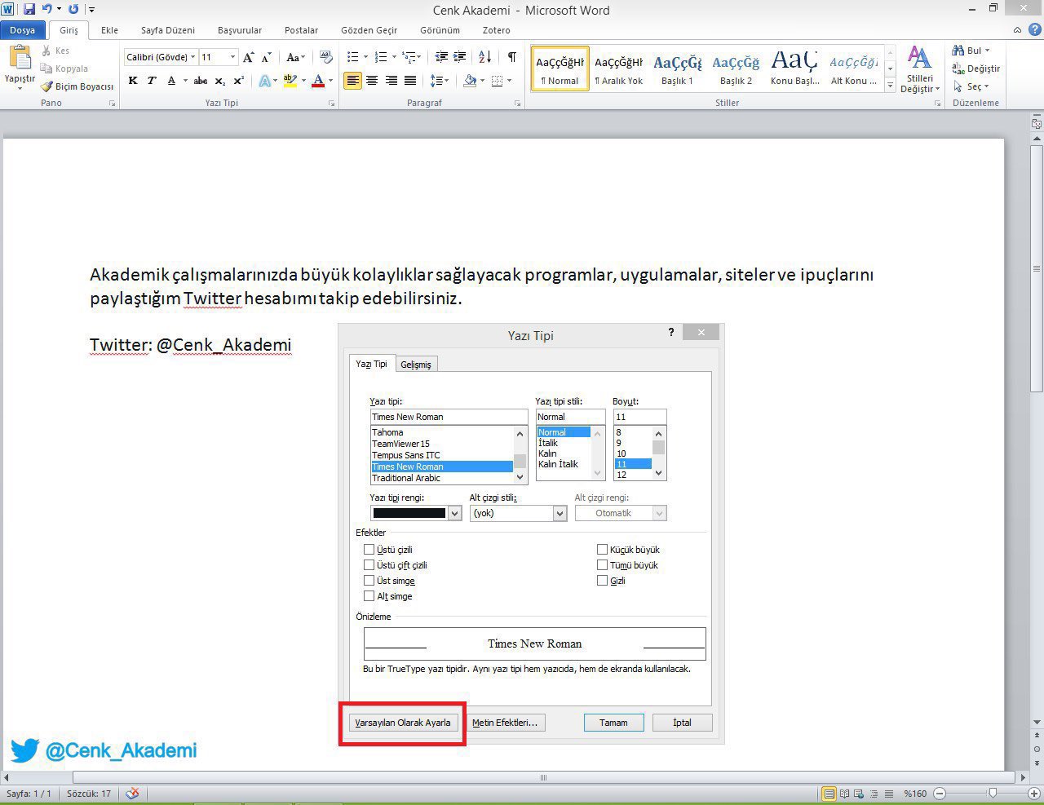Select Traditional Arabic in font list
The width and height of the screenshot is (1044, 805).
coord(406,478)
